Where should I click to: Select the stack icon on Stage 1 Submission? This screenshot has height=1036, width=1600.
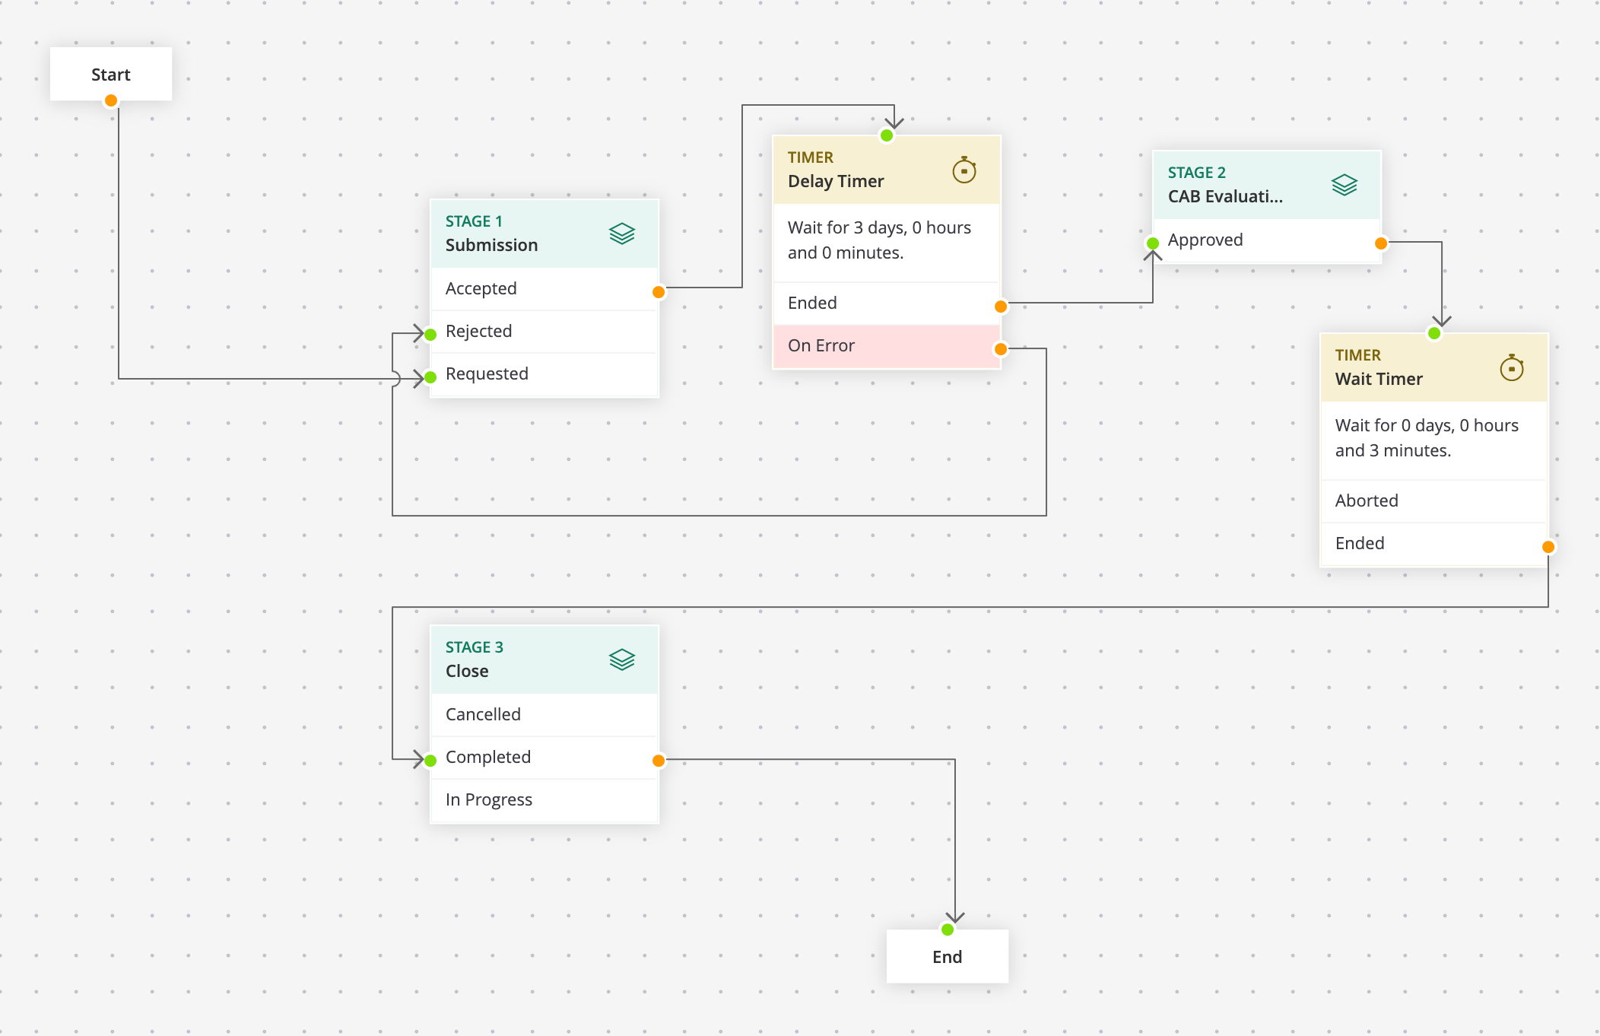pyautogui.click(x=621, y=234)
